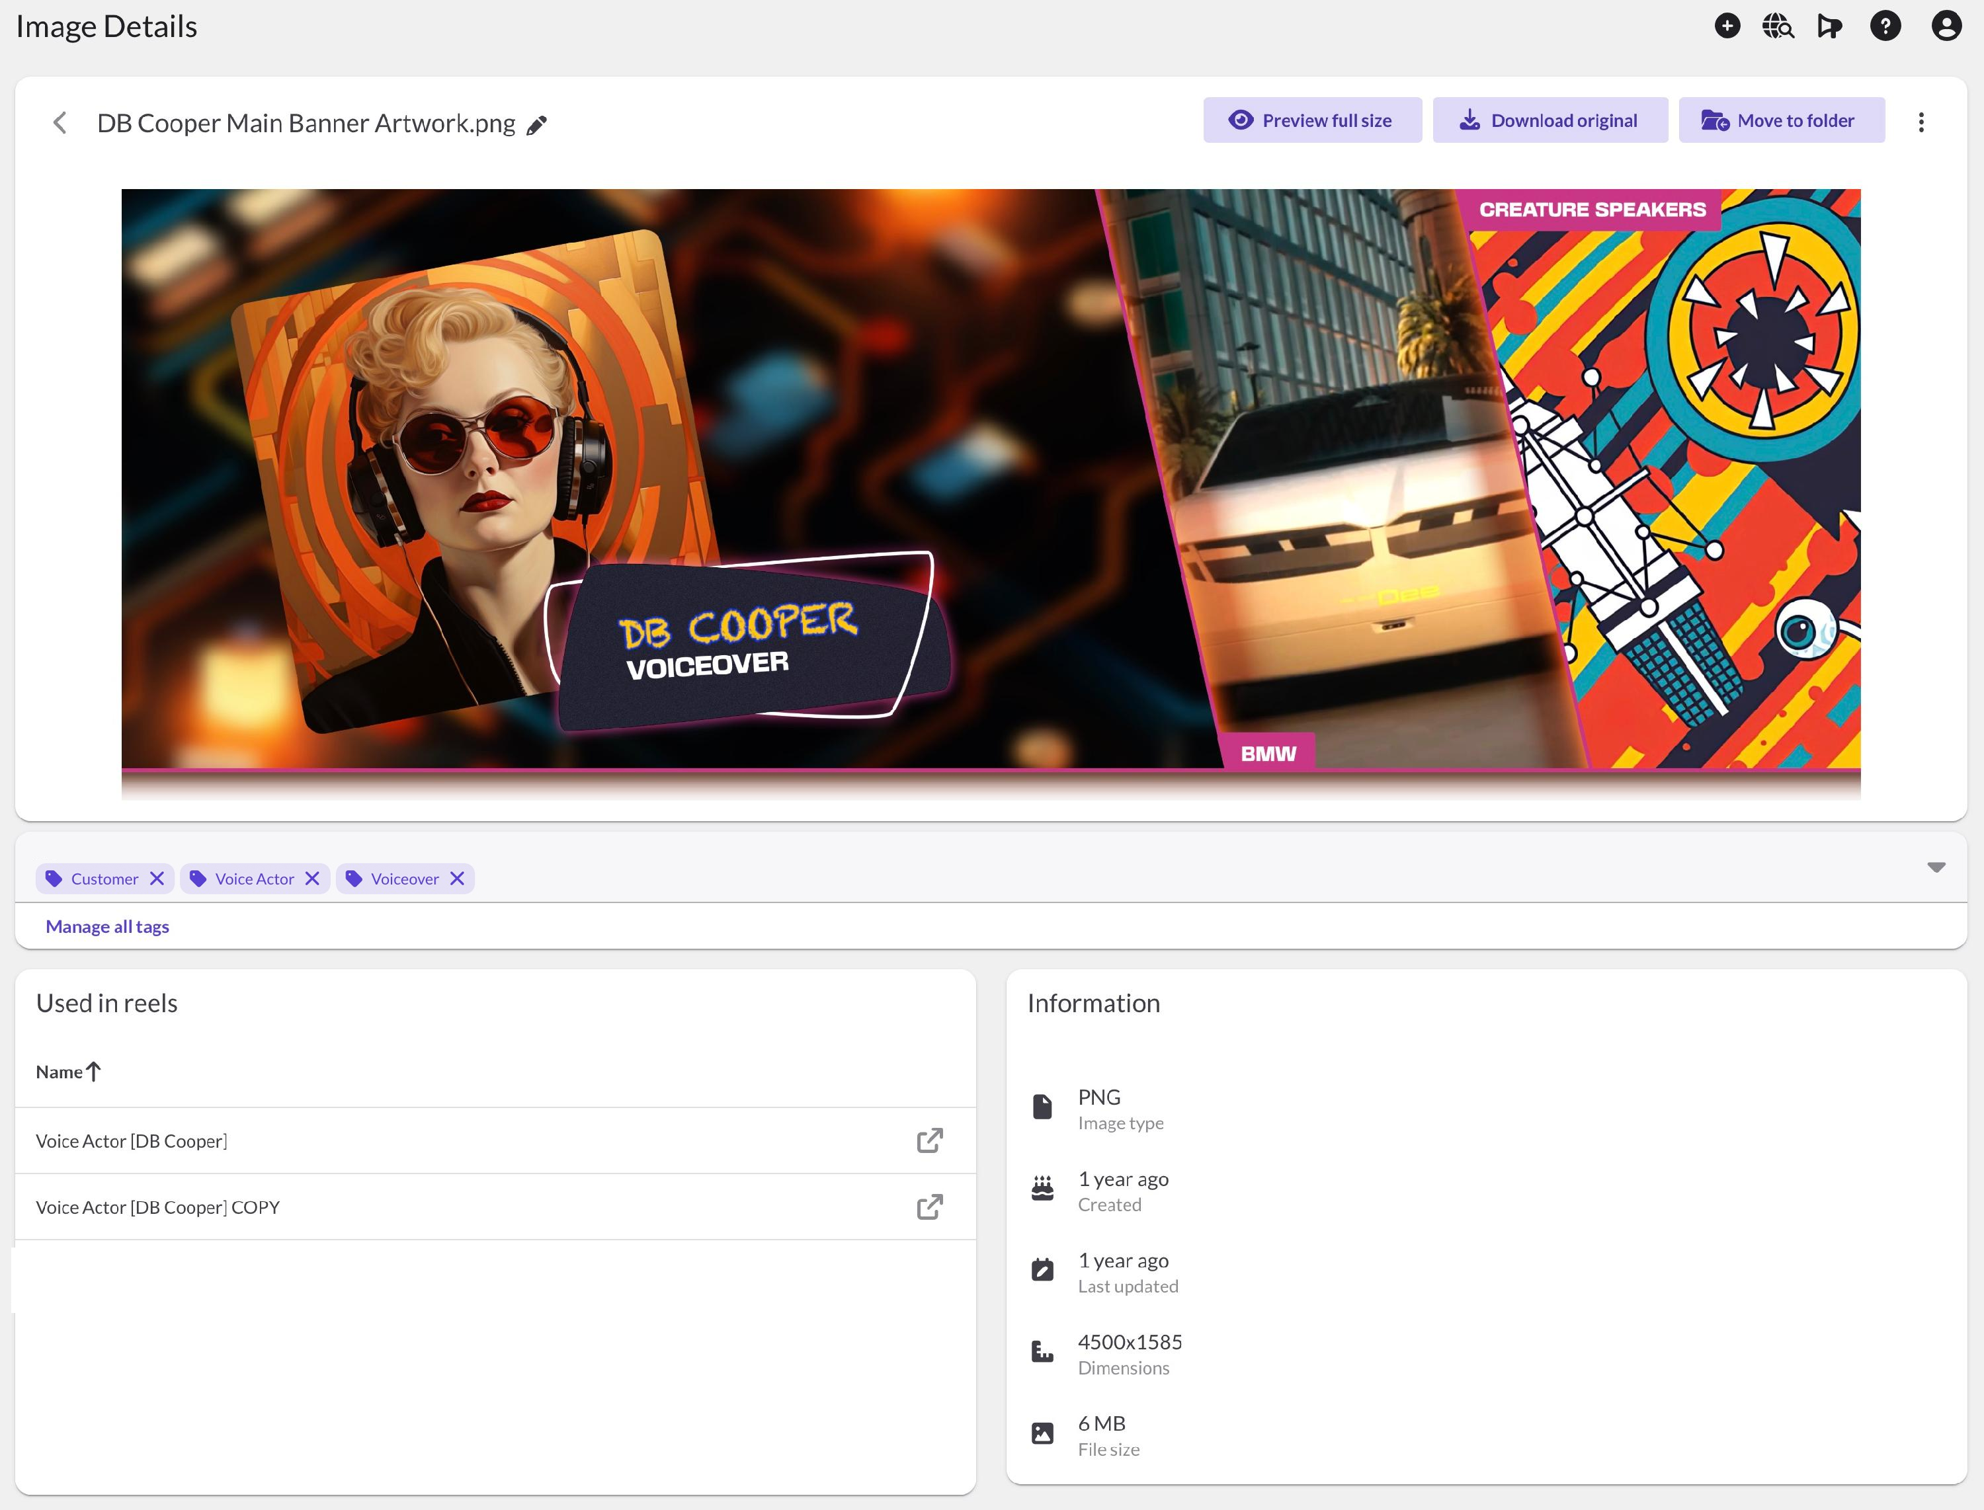The width and height of the screenshot is (1984, 1510).
Task: Open the three-dot more options menu
Action: (1920, 122)
